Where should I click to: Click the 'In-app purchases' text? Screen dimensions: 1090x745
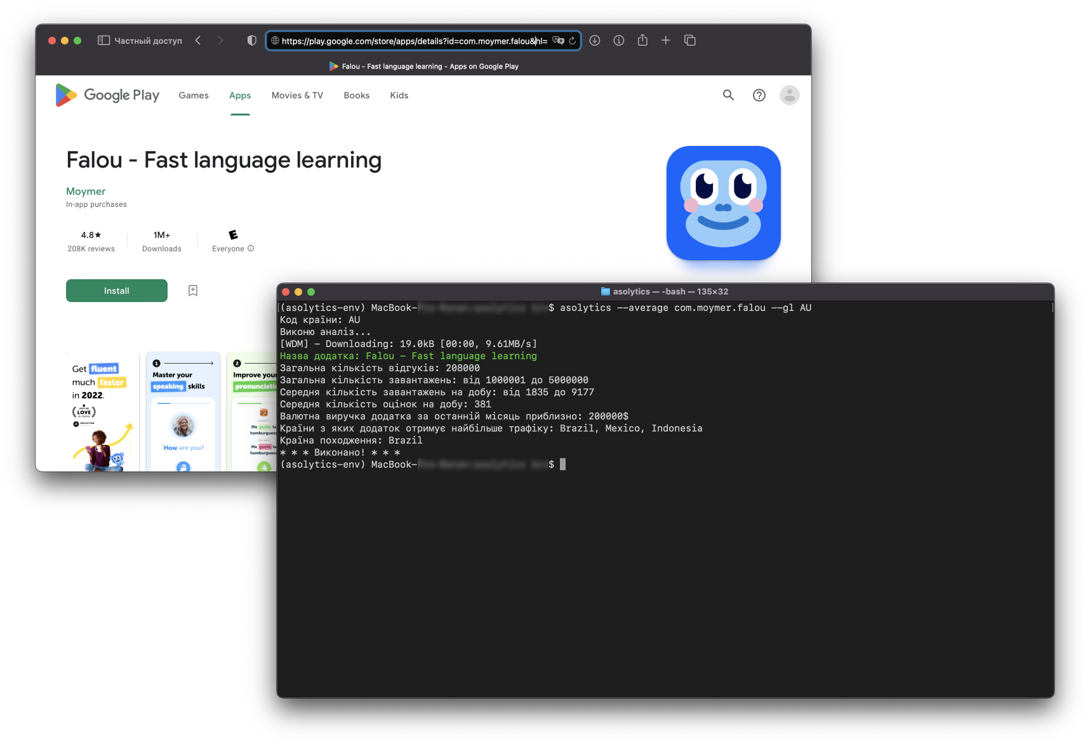[x=96, y=204]
